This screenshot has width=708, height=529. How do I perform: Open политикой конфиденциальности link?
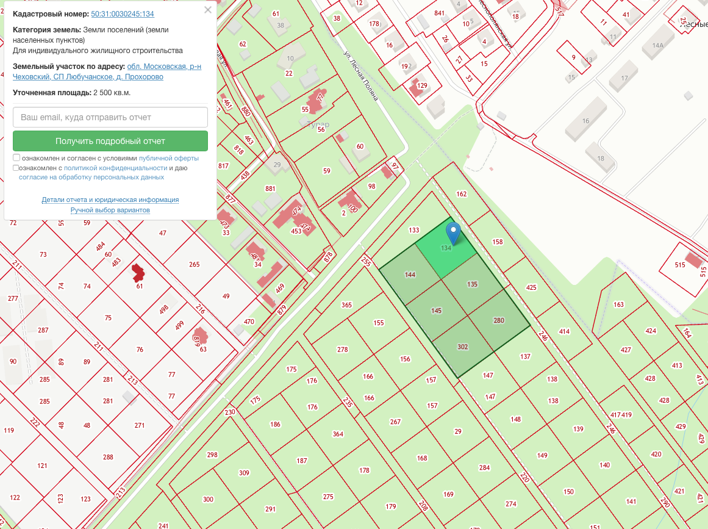pyautogui.click(x=116, y=168)
